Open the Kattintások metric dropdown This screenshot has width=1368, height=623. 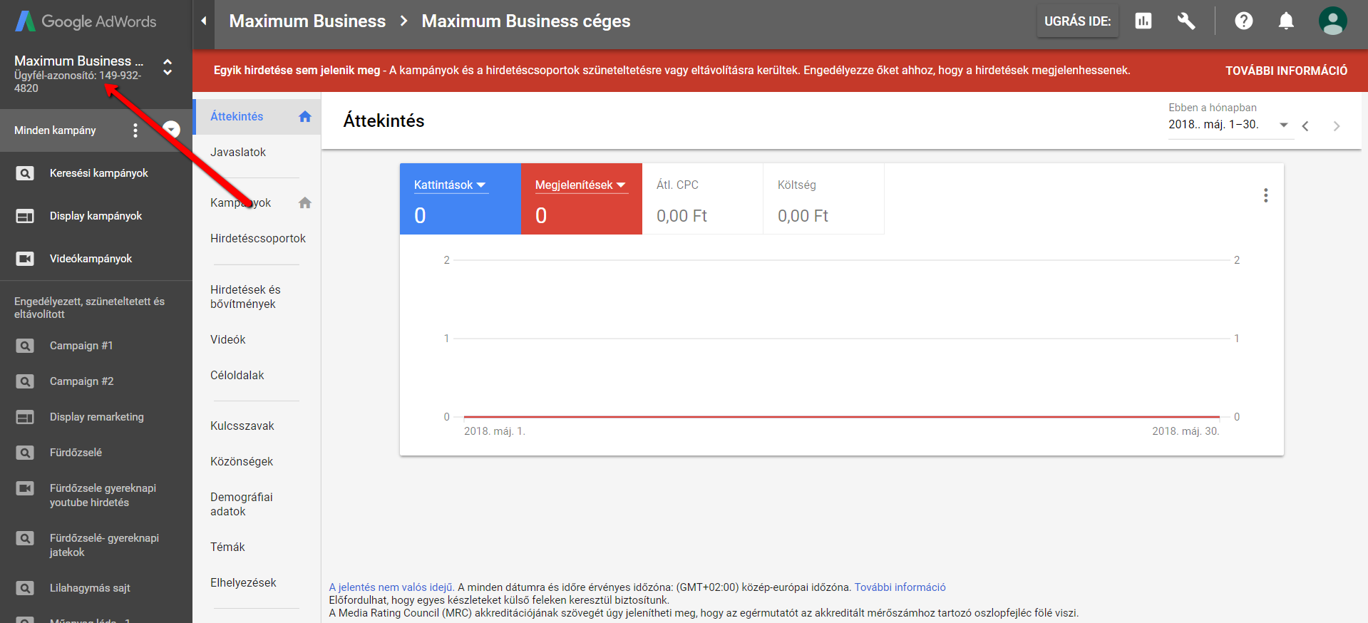point(451,185)
